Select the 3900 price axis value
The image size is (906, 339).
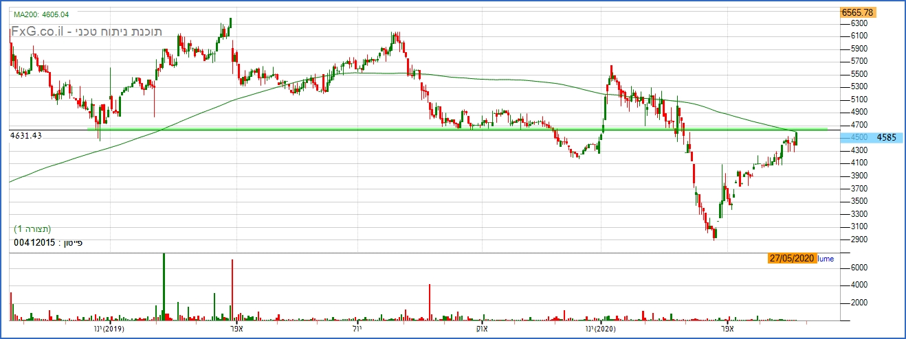[860, 176]
